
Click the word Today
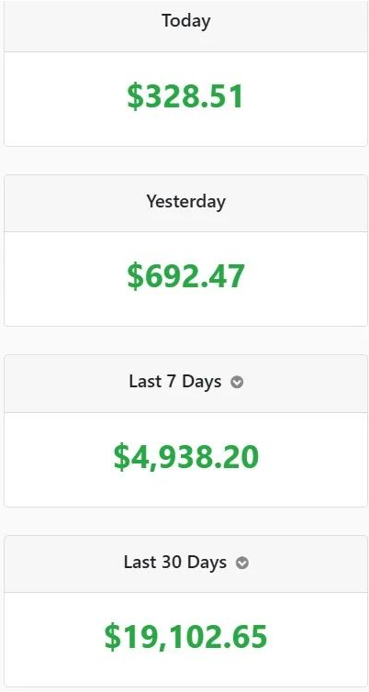[x=185, y=21]
